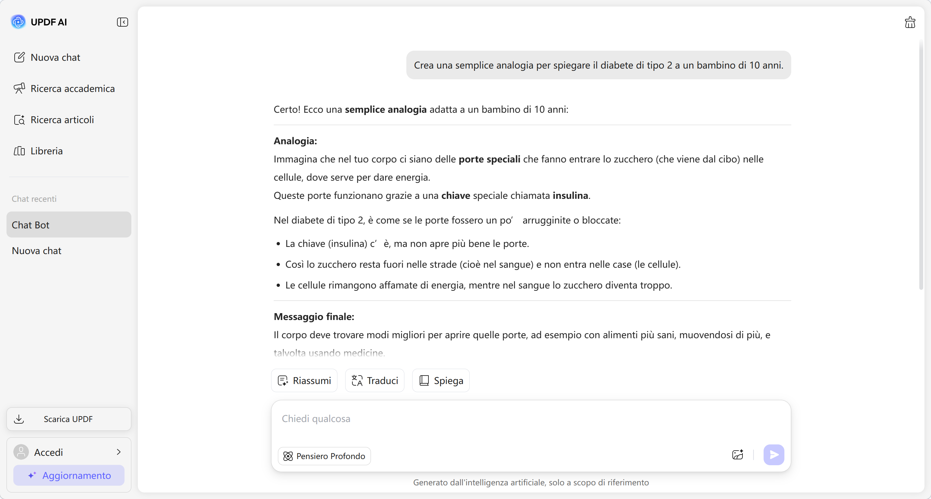Click the Messaggio finale: heading
Image resolution: width=931 pixels, height=499 pixels.
[314, 317]
